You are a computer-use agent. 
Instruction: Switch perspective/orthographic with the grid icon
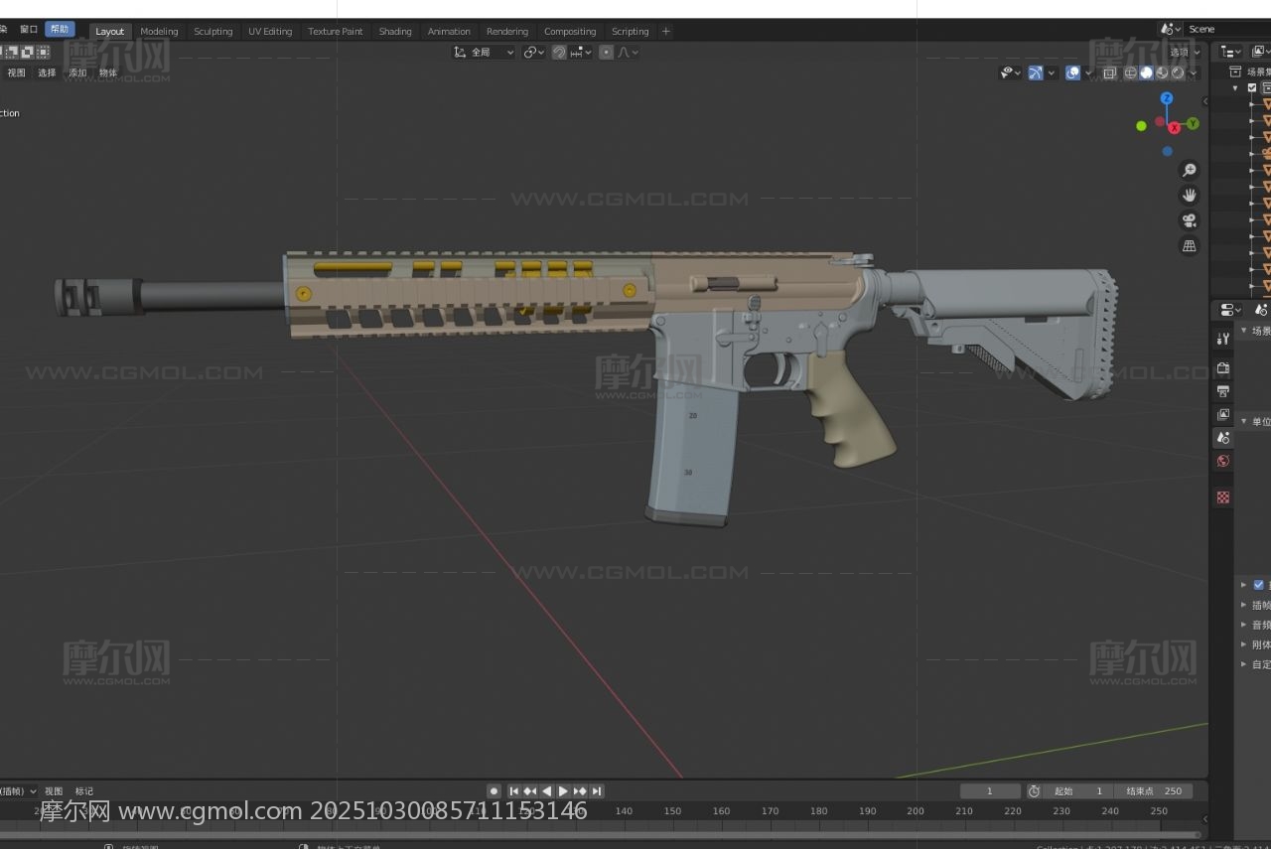(1189, 245)
